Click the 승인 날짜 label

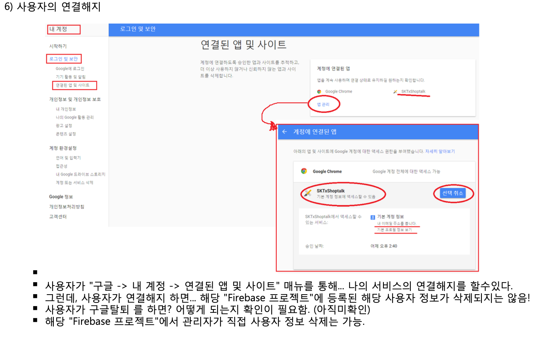coord(314,246)
